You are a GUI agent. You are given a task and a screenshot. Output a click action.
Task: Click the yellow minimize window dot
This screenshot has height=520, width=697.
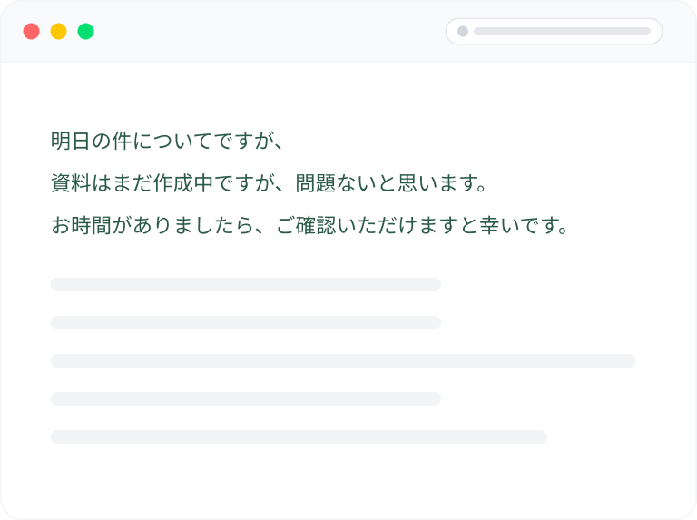pyautogui.click(x=59, y=32)
